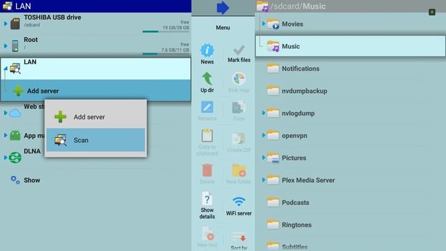446x251 pixels.
Task: Tap the TOSHIBA free-space bar
Action: click(166, 31)
